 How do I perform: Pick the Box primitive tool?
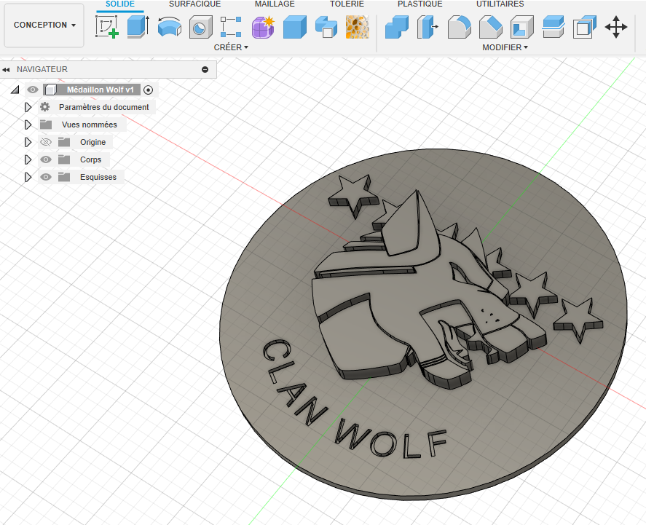pos(294,27)
